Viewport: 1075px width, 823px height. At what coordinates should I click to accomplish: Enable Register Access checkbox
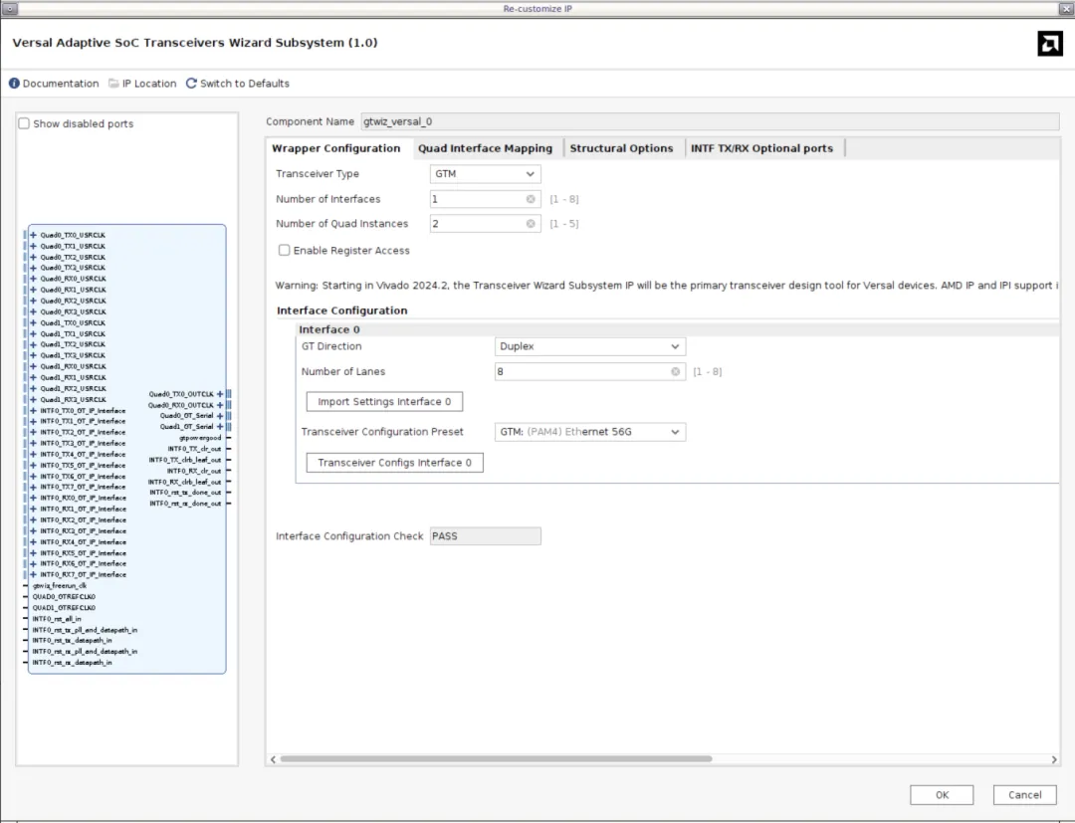(x=284, y=250)
